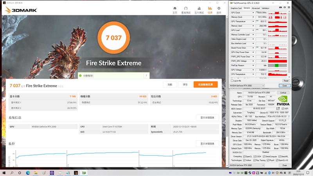Click Bus Interface question mark in GPU-Z

click(x=289, y=117)
